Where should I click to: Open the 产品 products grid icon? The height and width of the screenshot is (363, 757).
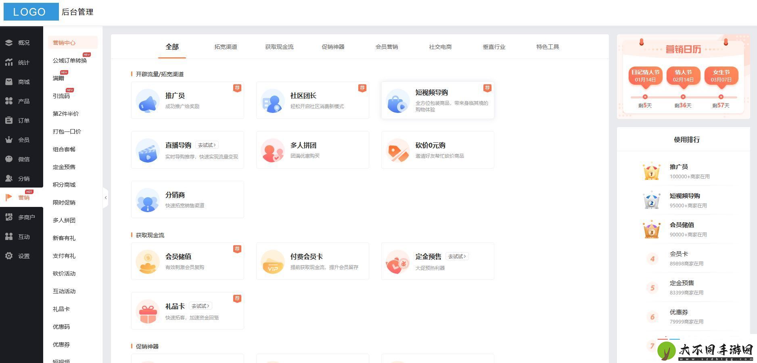click(8, 101)
